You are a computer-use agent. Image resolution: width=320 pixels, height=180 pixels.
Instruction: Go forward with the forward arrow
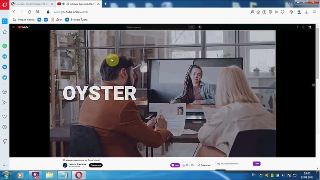22,12
